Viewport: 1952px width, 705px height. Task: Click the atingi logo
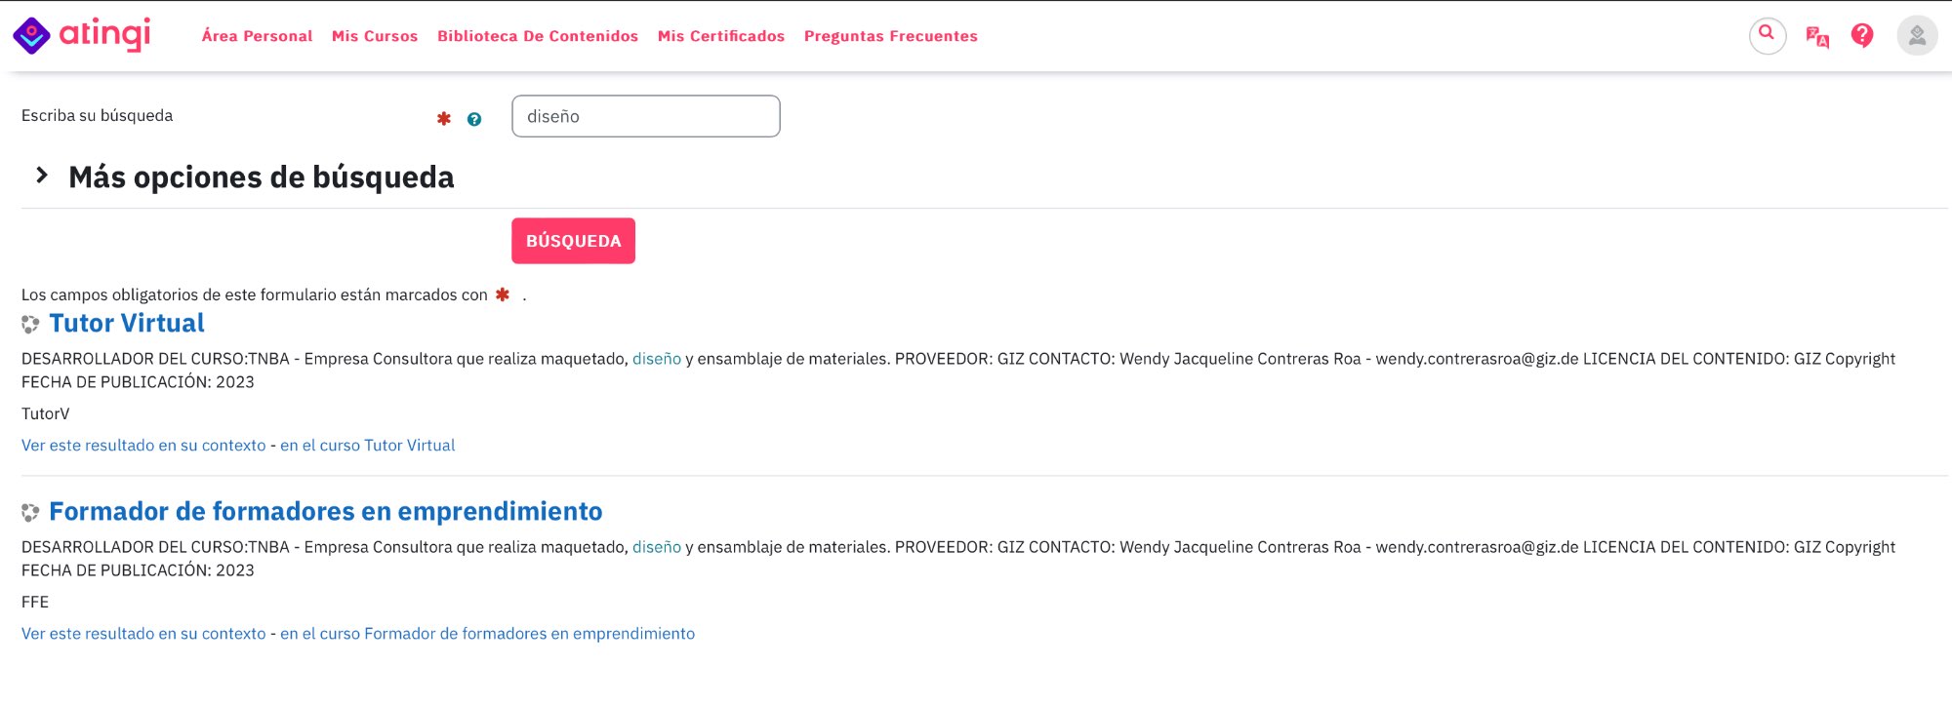82,35
